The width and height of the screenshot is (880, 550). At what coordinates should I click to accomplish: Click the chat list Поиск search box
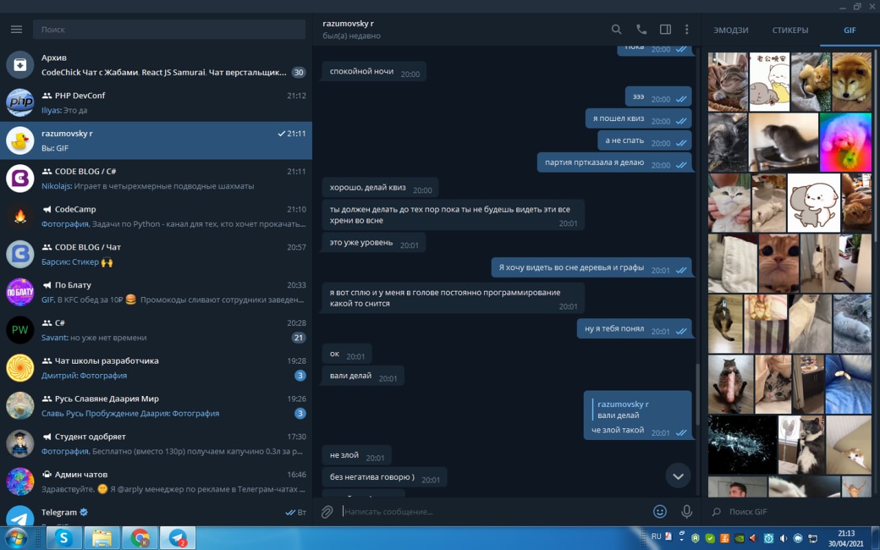pyautogui.click(x=169, y=30)
